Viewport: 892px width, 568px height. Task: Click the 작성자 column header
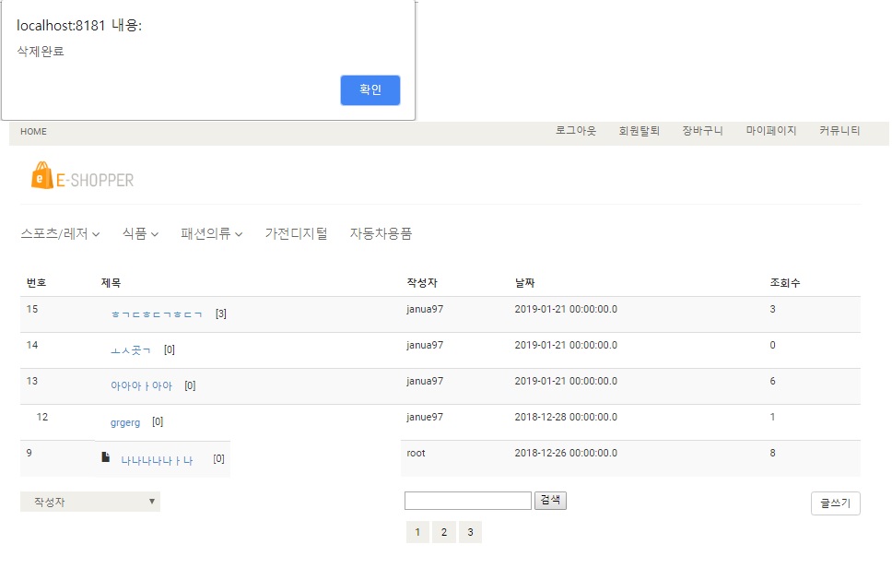pyautogui.click(x=422, y=283)
